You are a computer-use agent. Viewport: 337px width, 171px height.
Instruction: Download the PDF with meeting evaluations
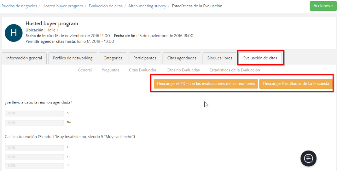[206, 84]
